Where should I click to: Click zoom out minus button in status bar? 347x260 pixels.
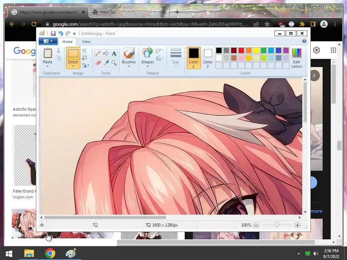coord(256,225)
